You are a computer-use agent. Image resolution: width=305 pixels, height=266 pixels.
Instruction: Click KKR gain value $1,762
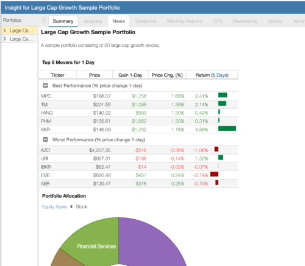(139, 130)
